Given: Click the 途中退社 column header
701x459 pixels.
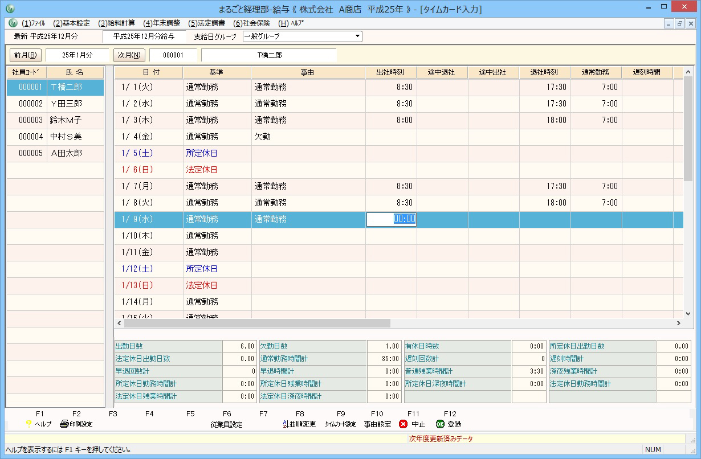Looking at the screenshot, I should [442, 72].
